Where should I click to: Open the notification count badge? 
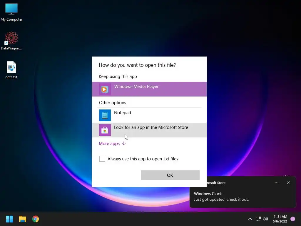tap(293, 219)
